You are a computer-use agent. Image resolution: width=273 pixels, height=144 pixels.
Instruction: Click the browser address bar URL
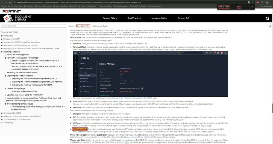coord(79,2)
